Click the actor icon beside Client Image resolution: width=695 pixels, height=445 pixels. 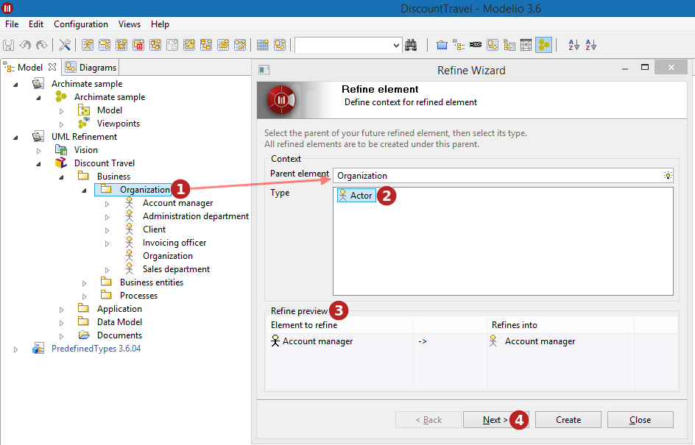(129, 229)
